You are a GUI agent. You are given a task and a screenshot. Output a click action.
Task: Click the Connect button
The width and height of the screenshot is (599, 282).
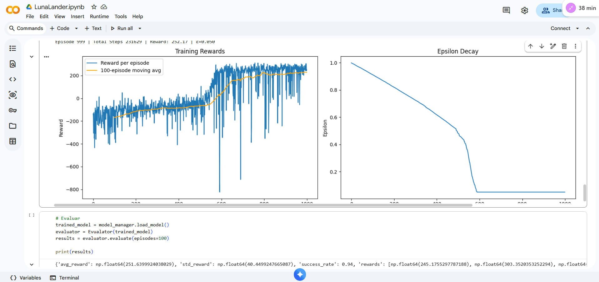[x=560, y=28]
